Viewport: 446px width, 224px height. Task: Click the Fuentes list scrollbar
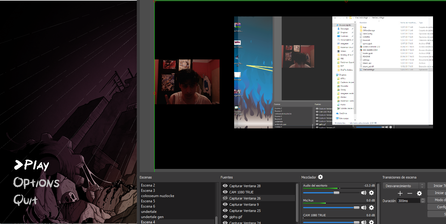point(298,203)
